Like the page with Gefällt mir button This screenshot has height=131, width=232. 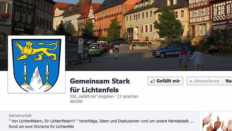pos(165,81)
